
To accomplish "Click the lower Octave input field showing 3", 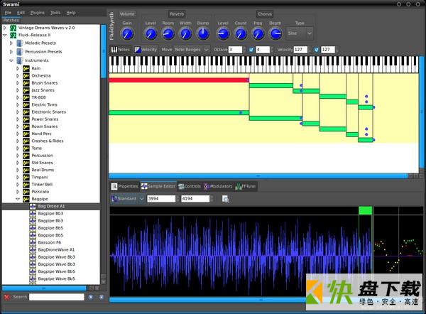I will coord(235,50).
